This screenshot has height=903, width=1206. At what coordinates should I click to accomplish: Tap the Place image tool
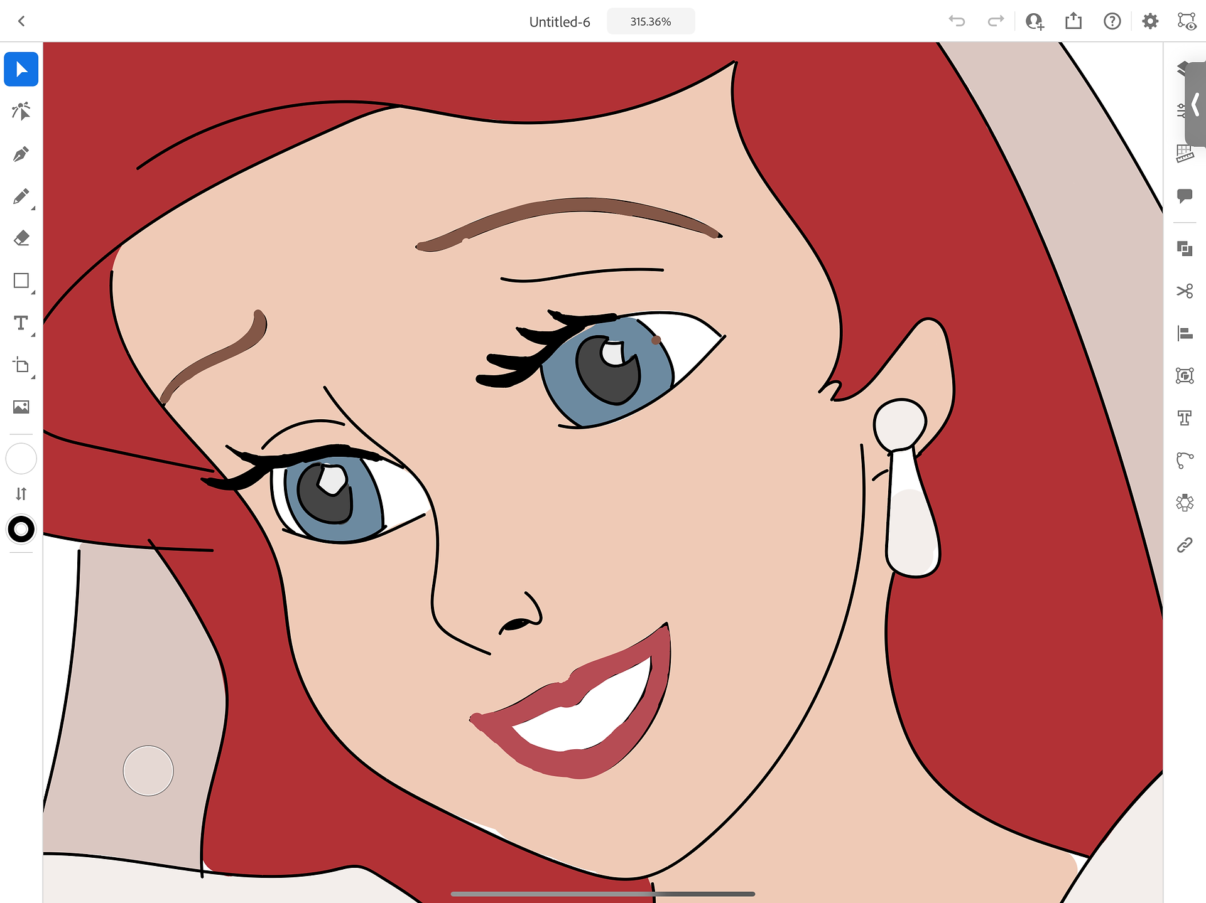(21, 407)
